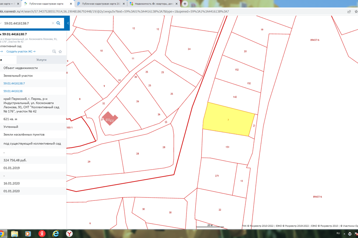Click the find-on-map icon beside the star
The width and height of the screenshot is (358, 238).
54,52
